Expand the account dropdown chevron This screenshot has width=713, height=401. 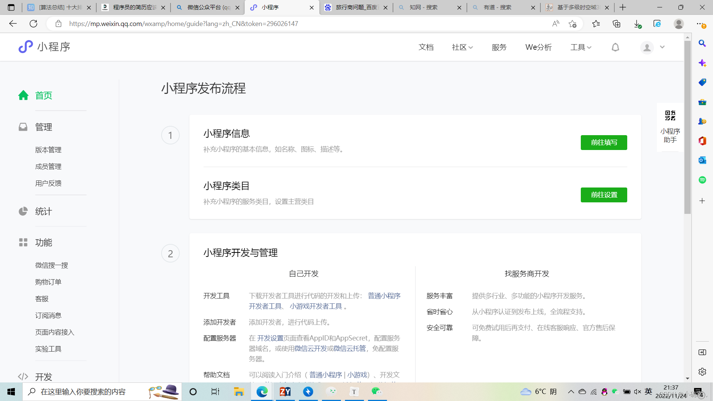tap(662, 47)
